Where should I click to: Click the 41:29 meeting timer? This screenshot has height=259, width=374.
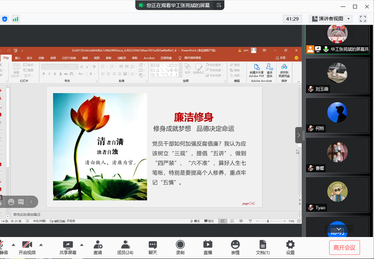[x=293, y=19]
